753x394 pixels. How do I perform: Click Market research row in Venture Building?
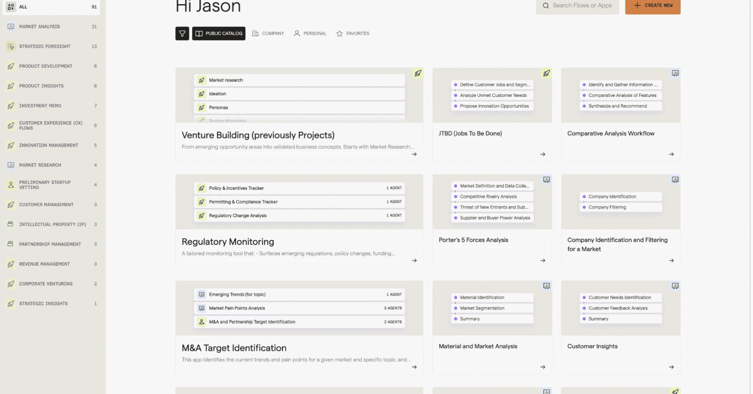299,80
